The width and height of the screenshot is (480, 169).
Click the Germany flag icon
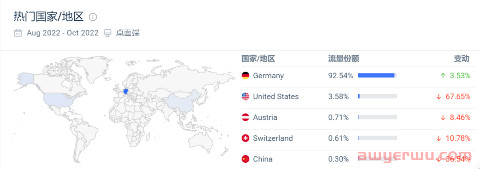coord(245,76)
